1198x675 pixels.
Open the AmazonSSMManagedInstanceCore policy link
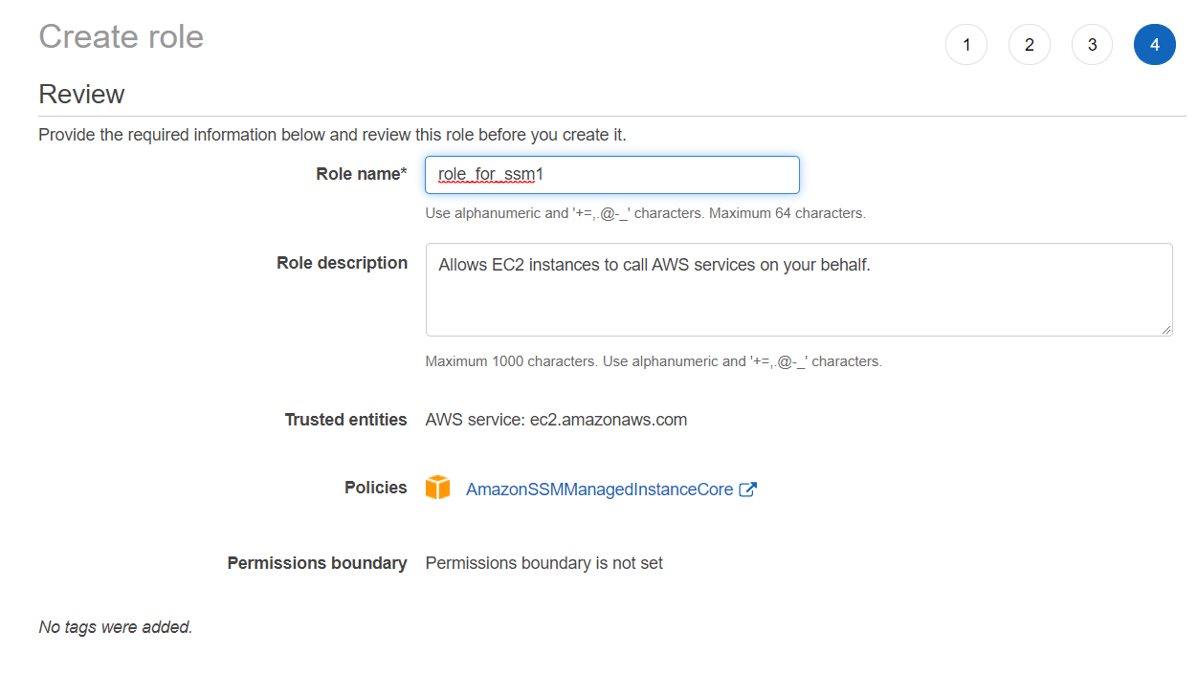599,490
